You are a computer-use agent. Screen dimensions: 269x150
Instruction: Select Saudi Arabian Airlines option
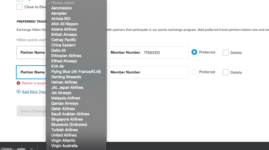click(x=76, y=114)
